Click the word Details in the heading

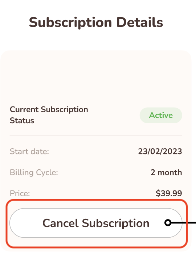[140, 23]
